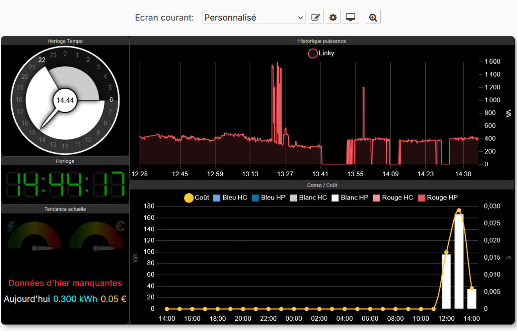Click the magnifier zoom icon
Image resolution: width=517 pixels, height=331 pixels.
point(373,17)
